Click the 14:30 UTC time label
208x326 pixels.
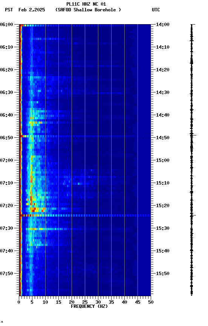click(163, 92)
